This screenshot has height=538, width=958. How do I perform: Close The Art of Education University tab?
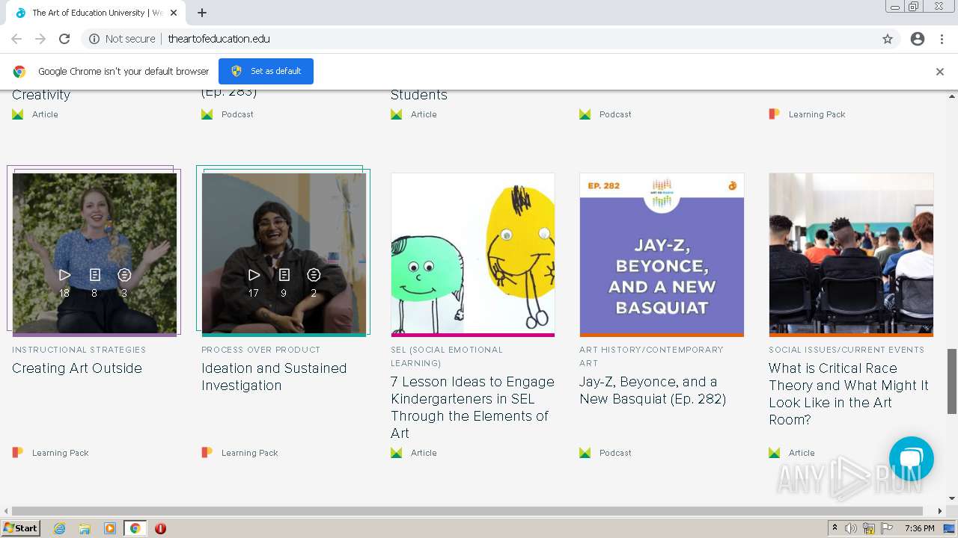tap(174, 13)
